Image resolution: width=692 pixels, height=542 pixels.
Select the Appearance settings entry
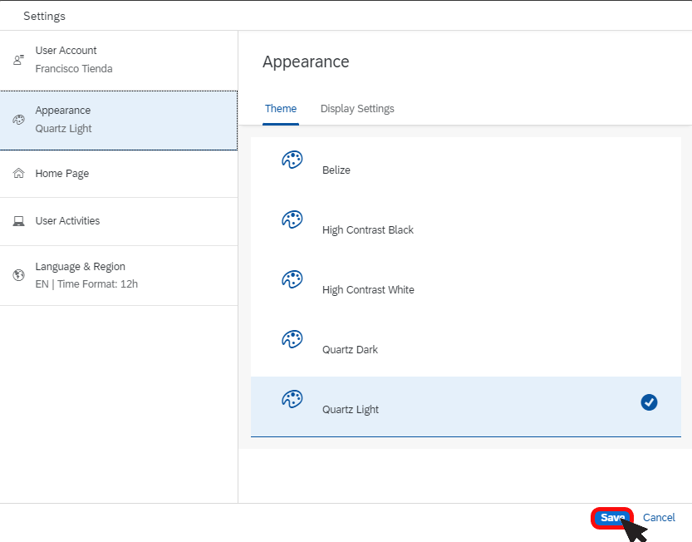pyautogui.click(x=119, y=121)
